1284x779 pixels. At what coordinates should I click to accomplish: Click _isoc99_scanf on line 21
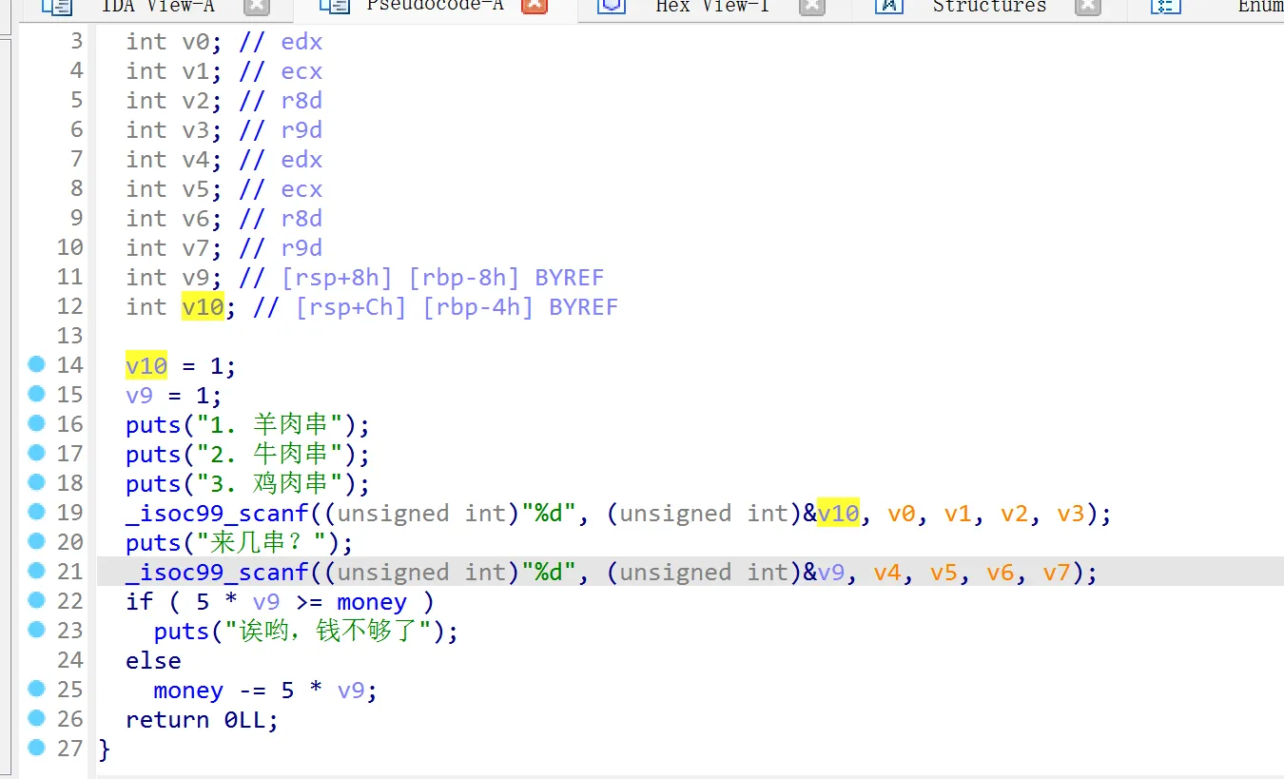217,573
